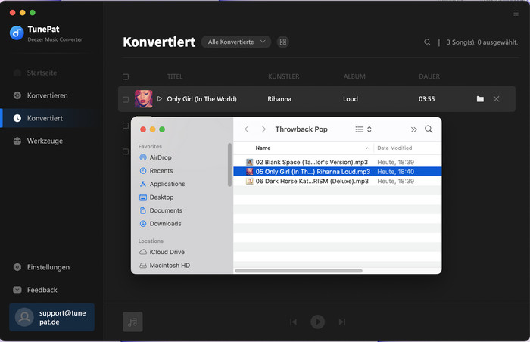This screenshot has width=530, height=342.
Task: Select 06 Dark Horse mp3 file
Action: click(338, 181)
